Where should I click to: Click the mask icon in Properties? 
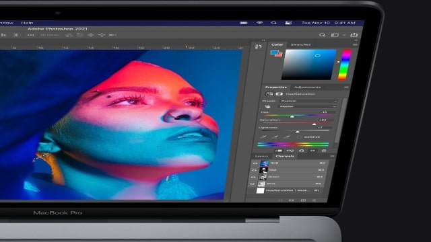279,94
